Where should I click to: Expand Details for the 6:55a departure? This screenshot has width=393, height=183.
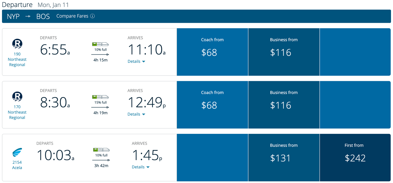coord(136,61)
